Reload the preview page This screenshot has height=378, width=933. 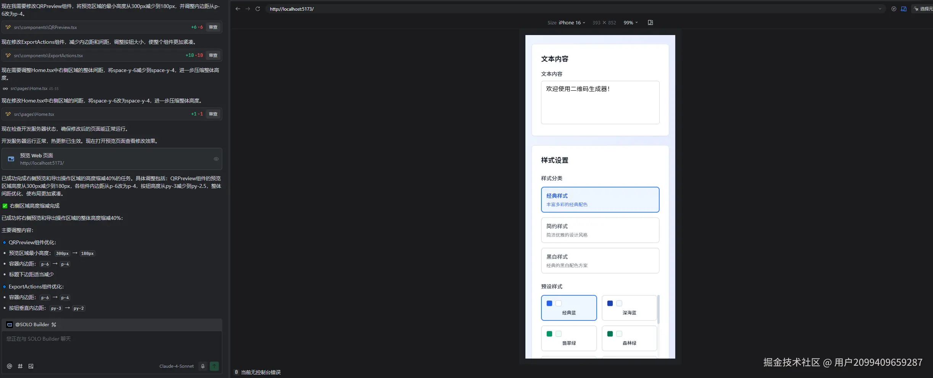(x=258, y=9)
